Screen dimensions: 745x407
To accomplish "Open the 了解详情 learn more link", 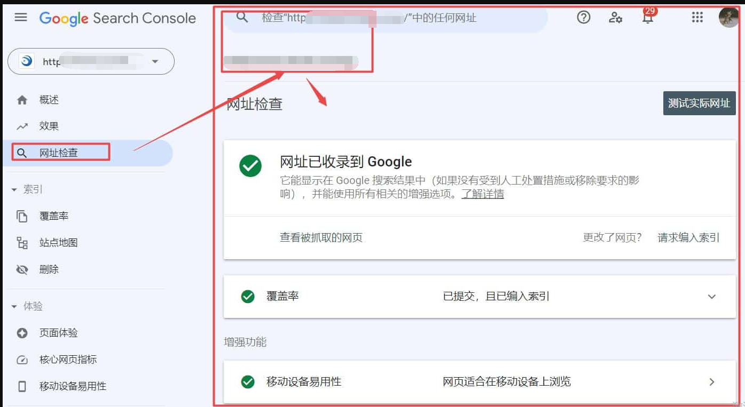I will click(482, 194).
